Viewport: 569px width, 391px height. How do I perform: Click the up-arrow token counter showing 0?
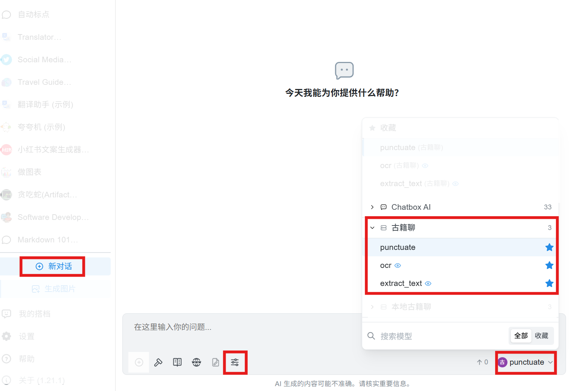[482, 362]
